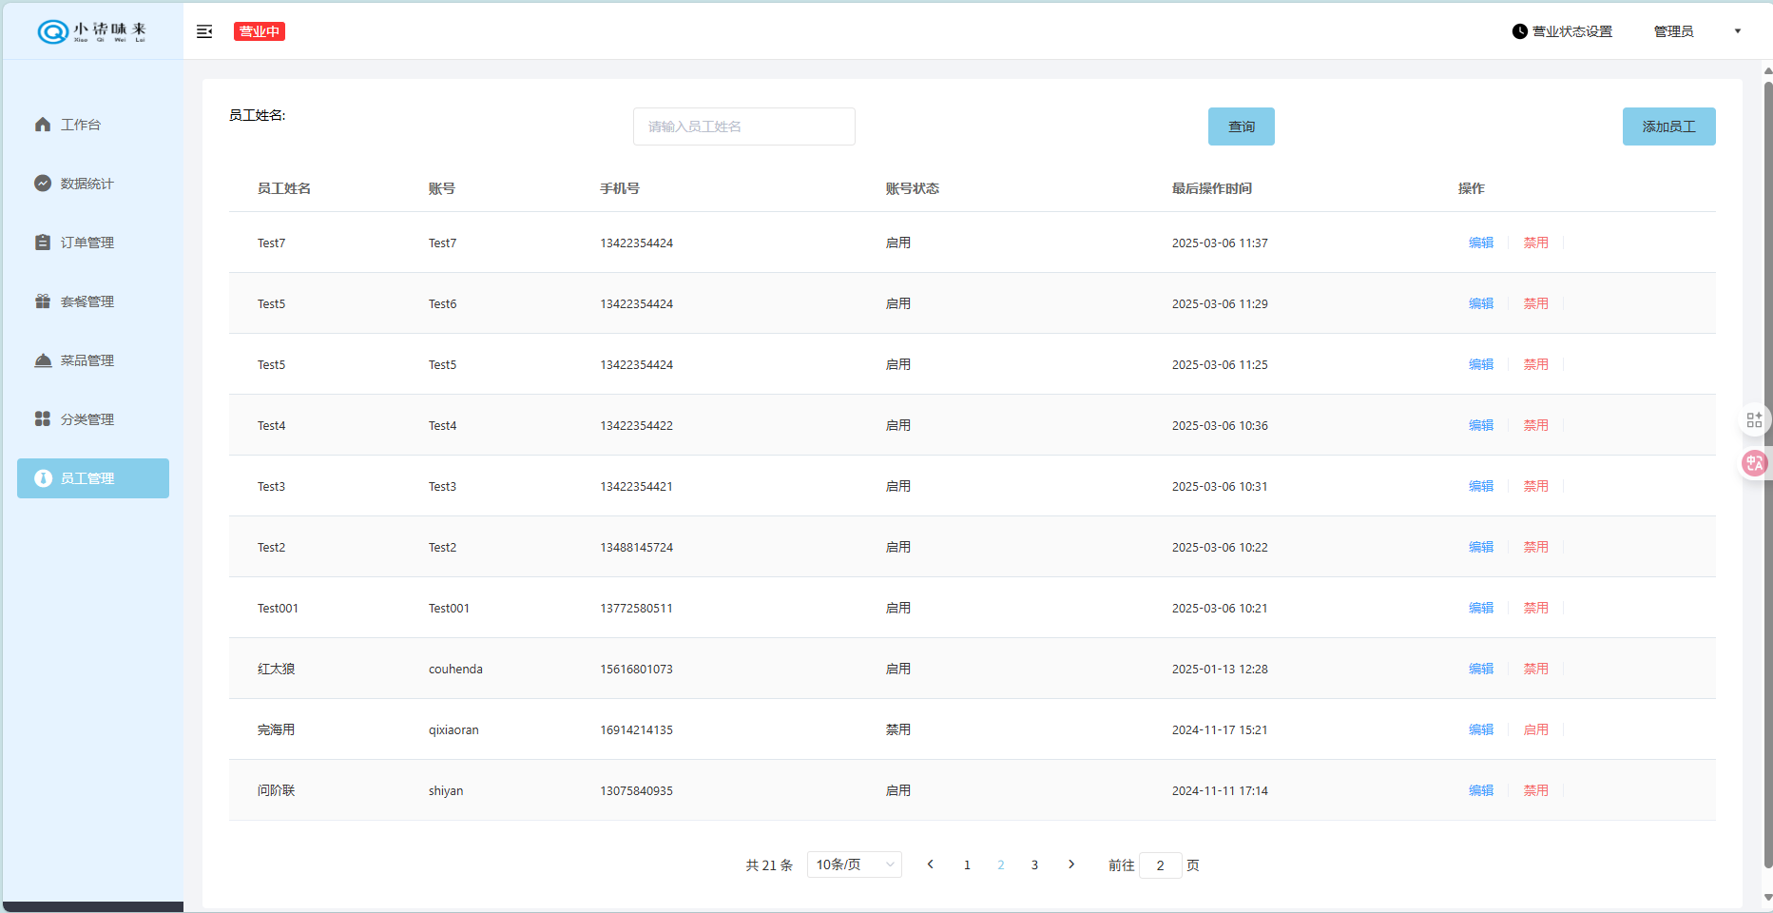The height and width of the screenshot is (913, 1773).
Task: Disable the couhenda employee account
Action: (x=1535, y=669)
